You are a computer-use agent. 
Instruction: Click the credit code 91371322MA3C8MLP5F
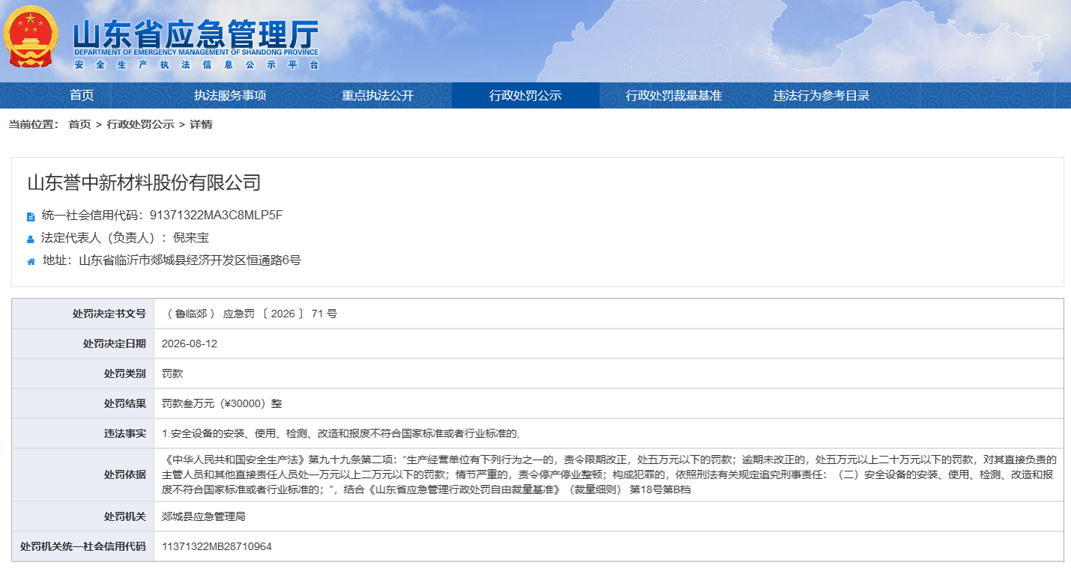216,216
